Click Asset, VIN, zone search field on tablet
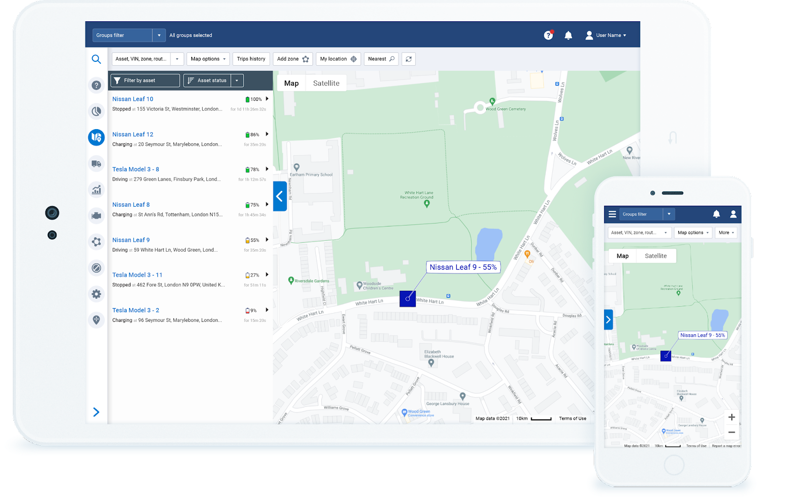Screen dimensions: 791x499 (x=141, y=59)
